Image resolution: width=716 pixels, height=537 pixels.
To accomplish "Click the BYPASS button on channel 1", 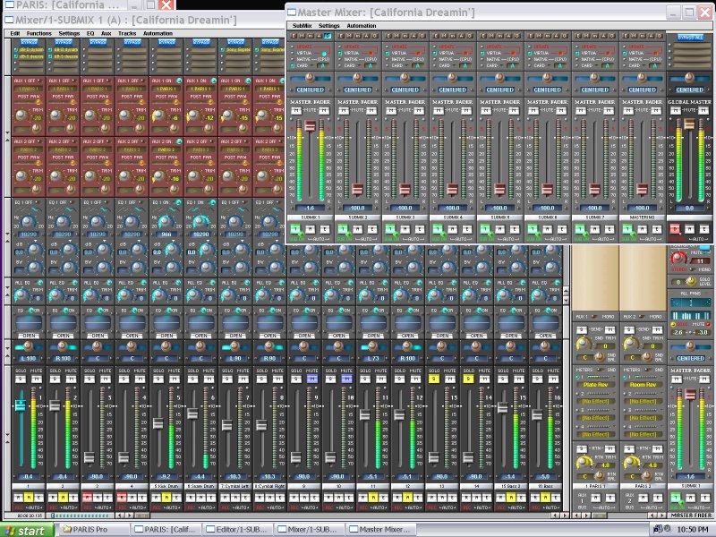I will pyautogui.click(x=29, y=42).
